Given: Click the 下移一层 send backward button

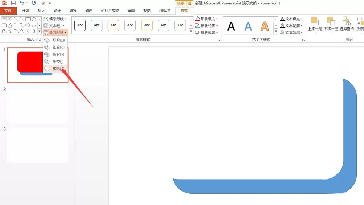Looking at the screenshot, I should click(x=331, y=25).
